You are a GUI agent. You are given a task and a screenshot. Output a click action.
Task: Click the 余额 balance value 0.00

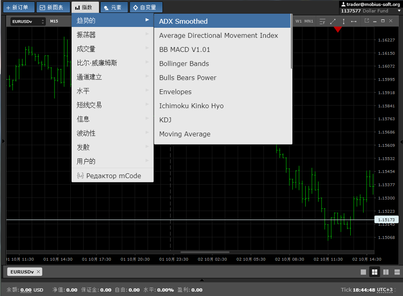coord(26,290)
